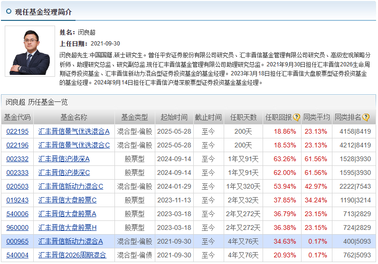378x264 pixels.
Task: Click the 起始时间 column header
Action: pyautogui.click(x=174, y=117)
